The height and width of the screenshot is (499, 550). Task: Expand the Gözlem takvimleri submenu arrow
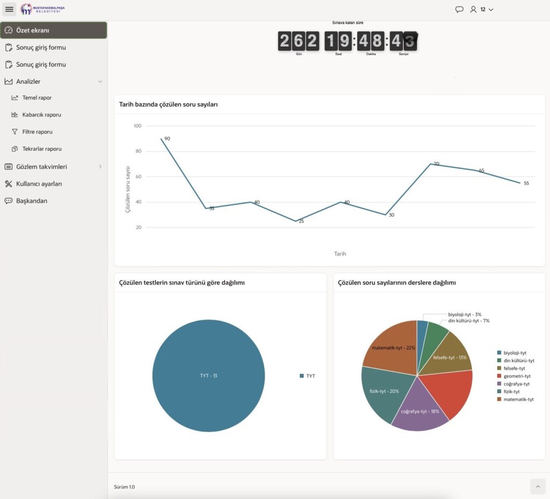(x=100, y=167)
